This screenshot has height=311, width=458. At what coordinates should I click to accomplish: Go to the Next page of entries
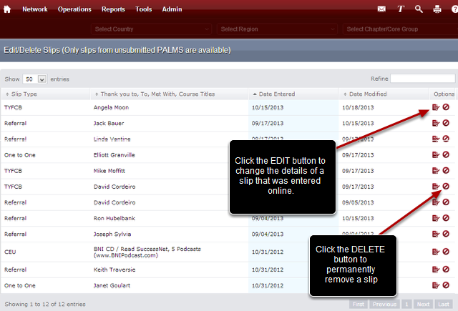point(424,304)
